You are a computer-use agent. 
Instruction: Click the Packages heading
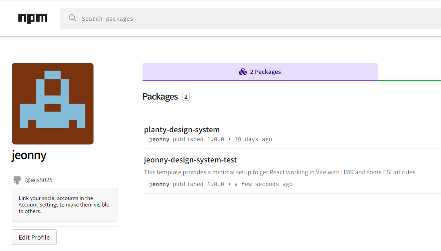[160, 96]
